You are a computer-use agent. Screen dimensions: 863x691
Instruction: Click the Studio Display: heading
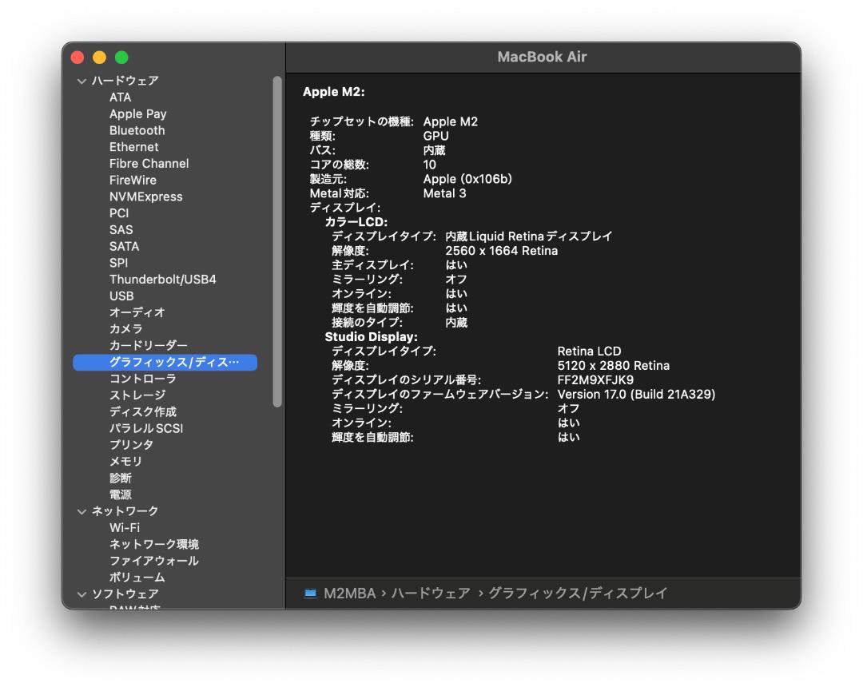click(371, 337)
